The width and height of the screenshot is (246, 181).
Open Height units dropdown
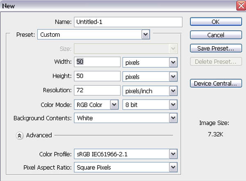coord(173,76)
